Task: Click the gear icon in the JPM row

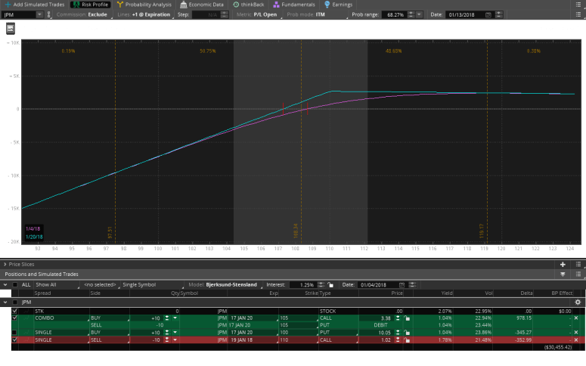Action: pyautogui.click(x=578, y=302)
